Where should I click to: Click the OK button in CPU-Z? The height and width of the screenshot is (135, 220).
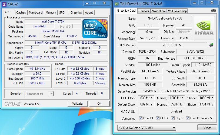[99, 104]
